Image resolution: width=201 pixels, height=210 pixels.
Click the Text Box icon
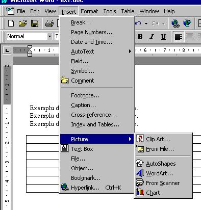coord(65,148)
